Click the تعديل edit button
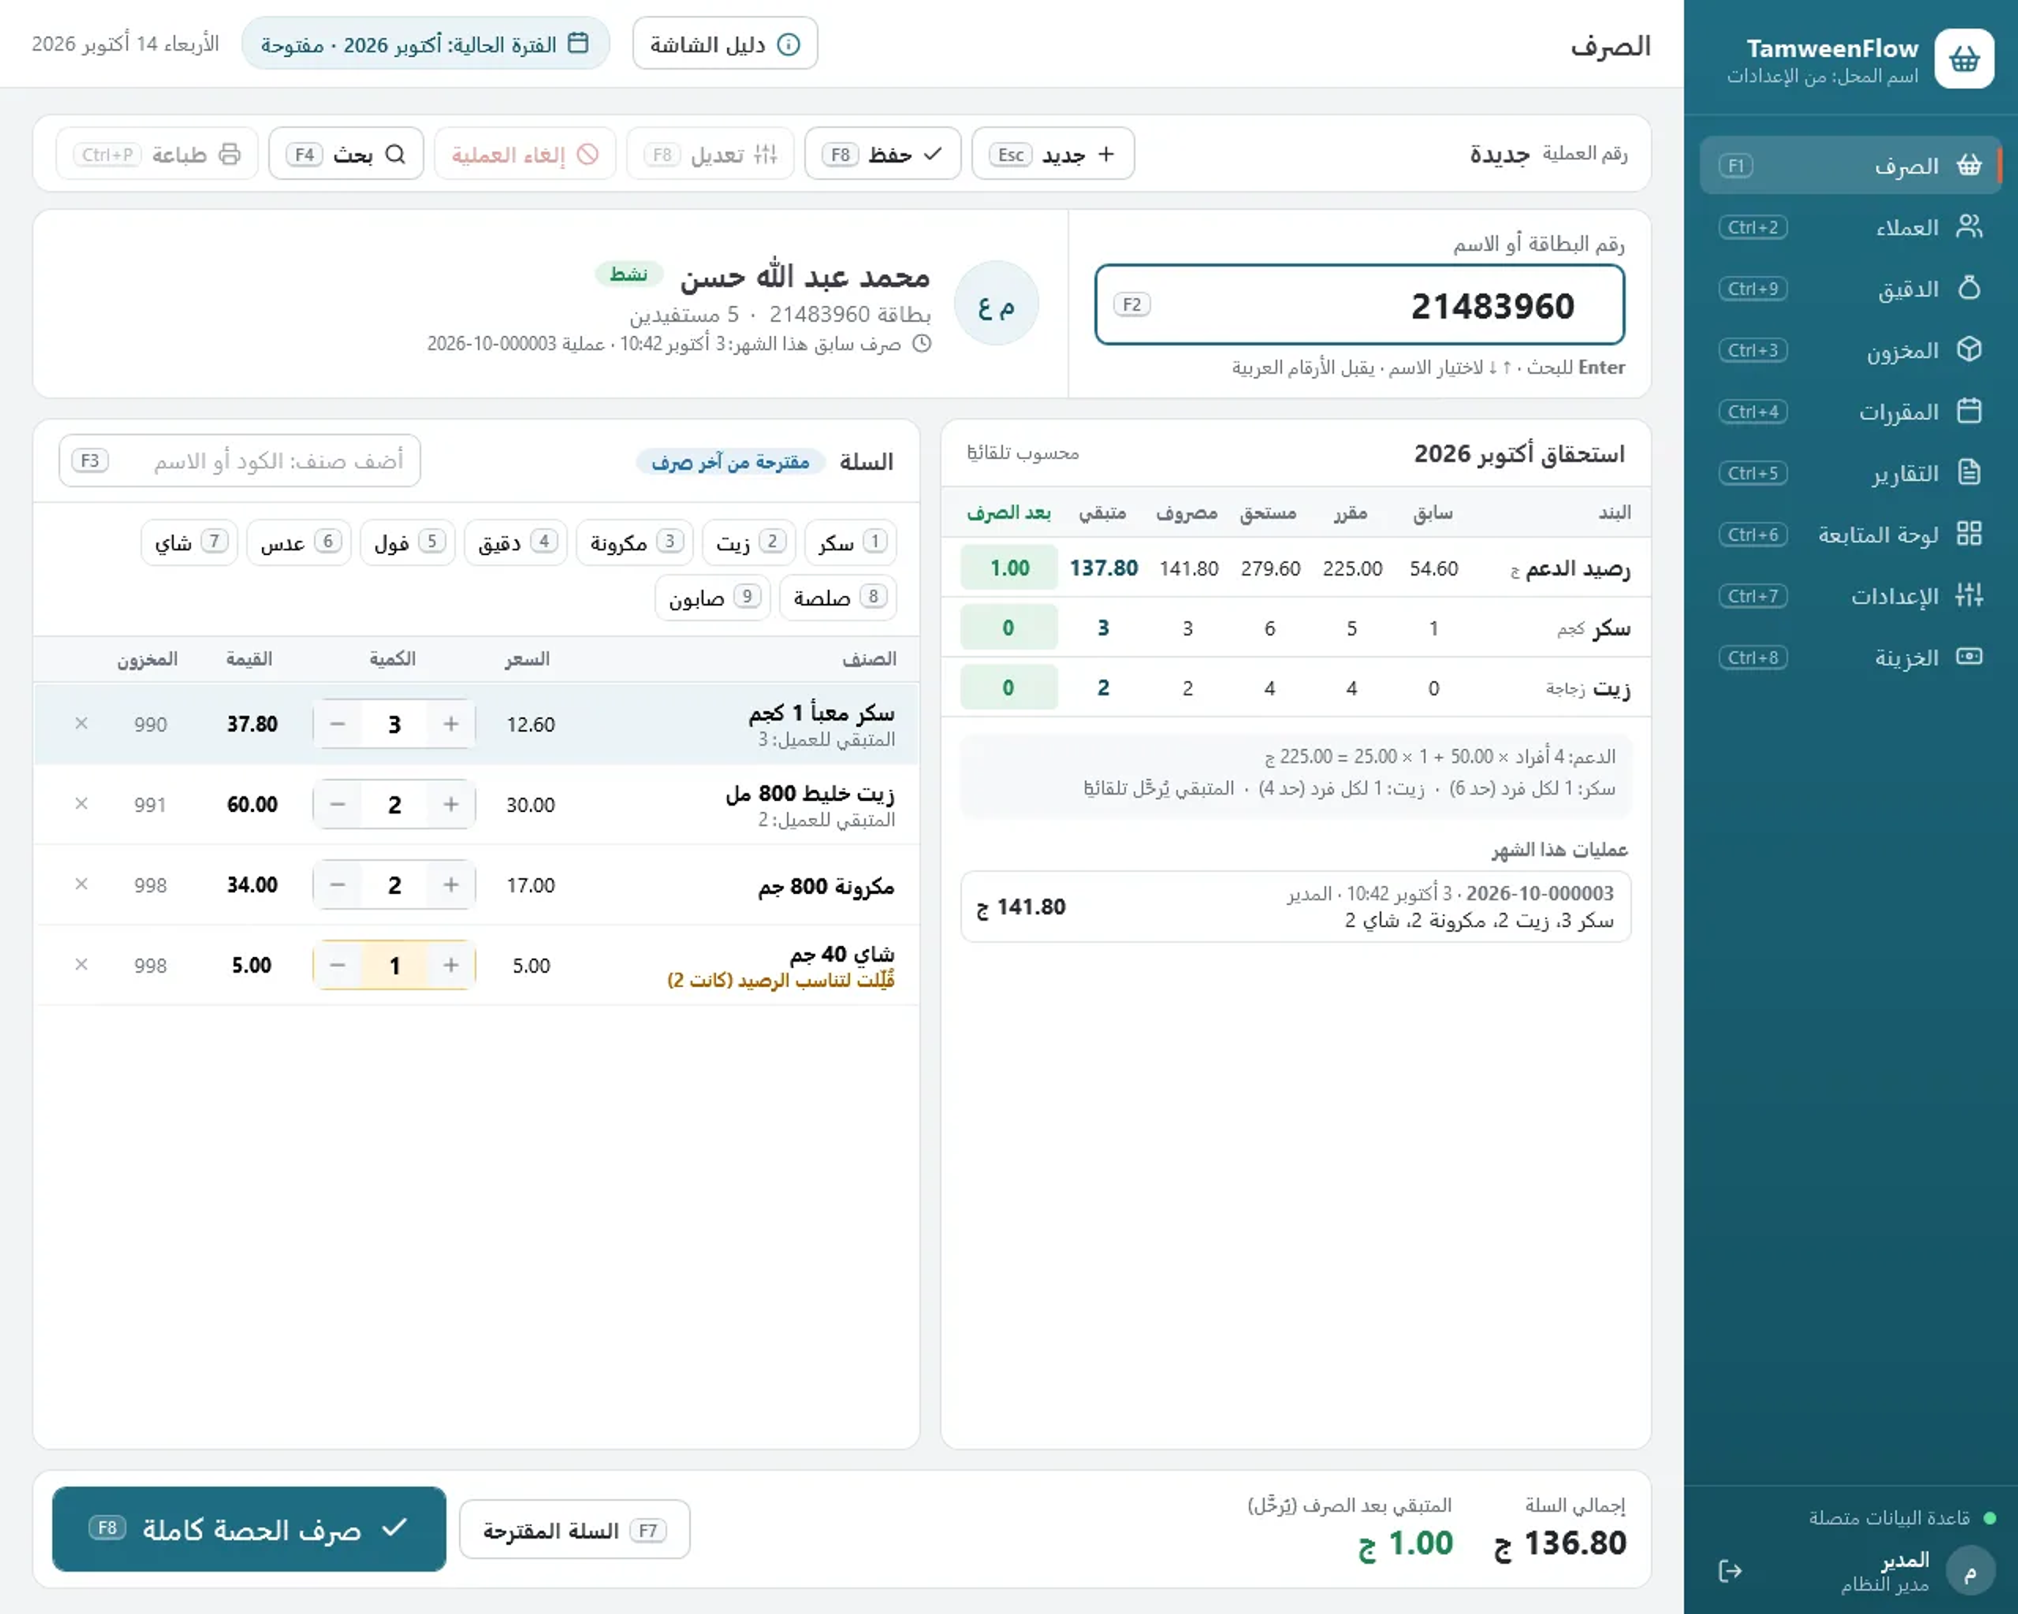The height and width of the screenshot is (1614, 2018). click(x=711, y=153)
